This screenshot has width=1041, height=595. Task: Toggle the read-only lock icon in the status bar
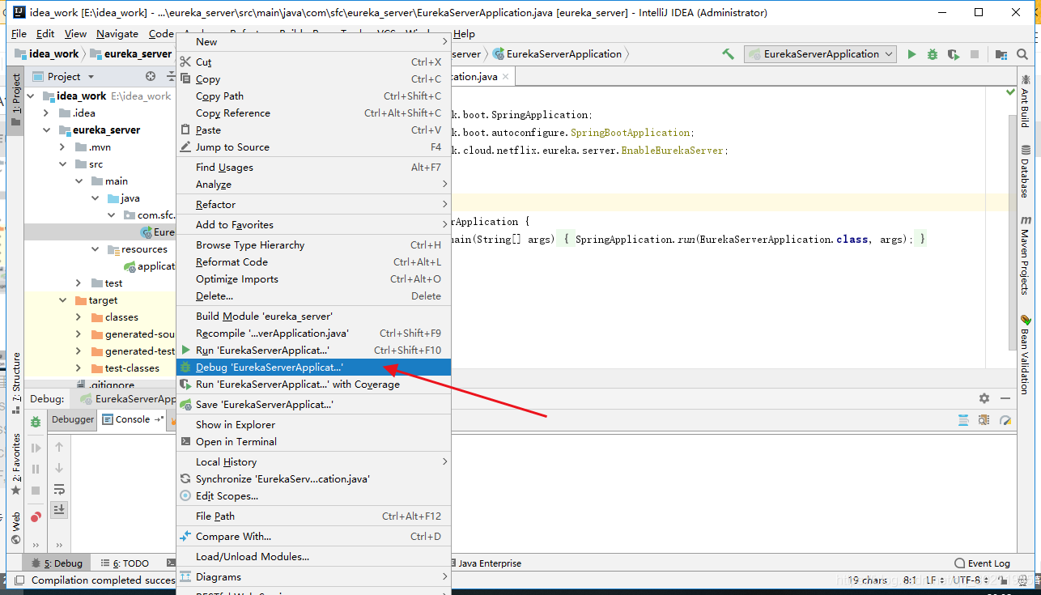[1002, 580]
